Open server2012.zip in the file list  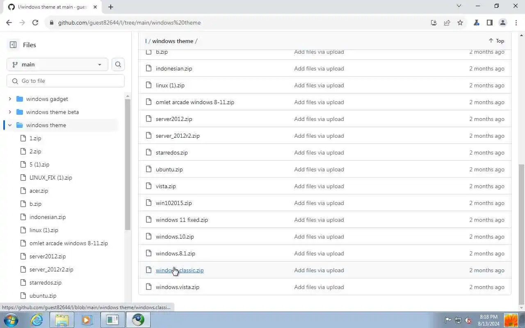pos(174,119)
